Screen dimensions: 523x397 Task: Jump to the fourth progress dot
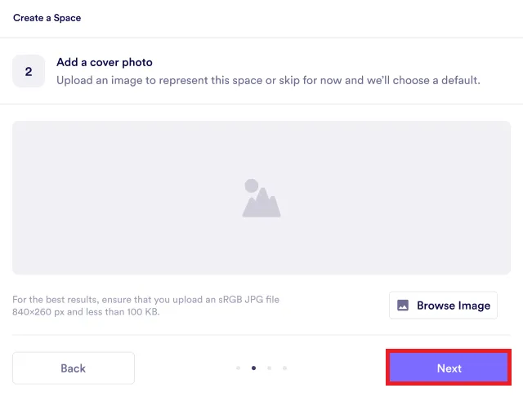point(284,368)
